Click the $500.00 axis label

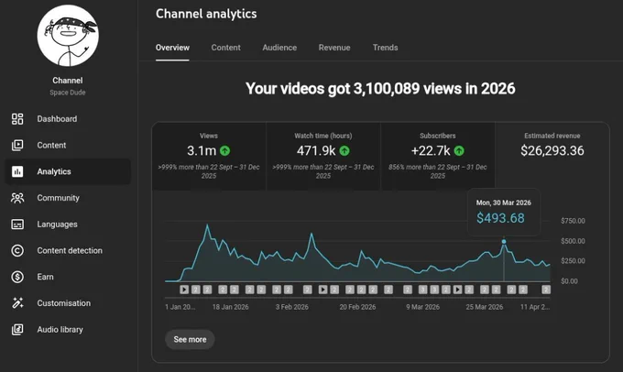click(573, 241)
